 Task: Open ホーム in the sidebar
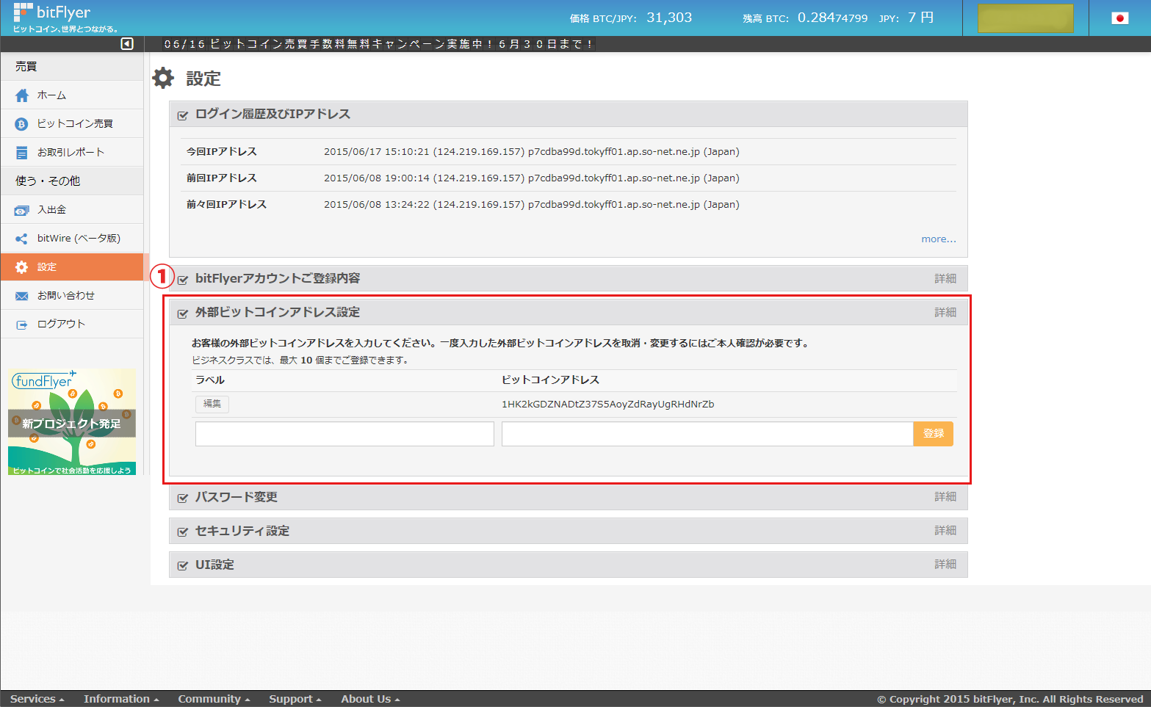(72, 95)
